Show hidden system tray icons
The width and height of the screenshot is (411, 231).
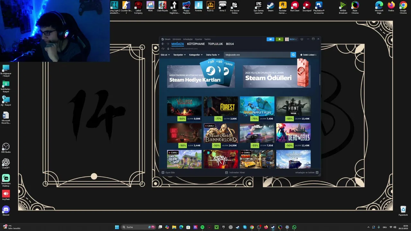[x=368, y=227]
